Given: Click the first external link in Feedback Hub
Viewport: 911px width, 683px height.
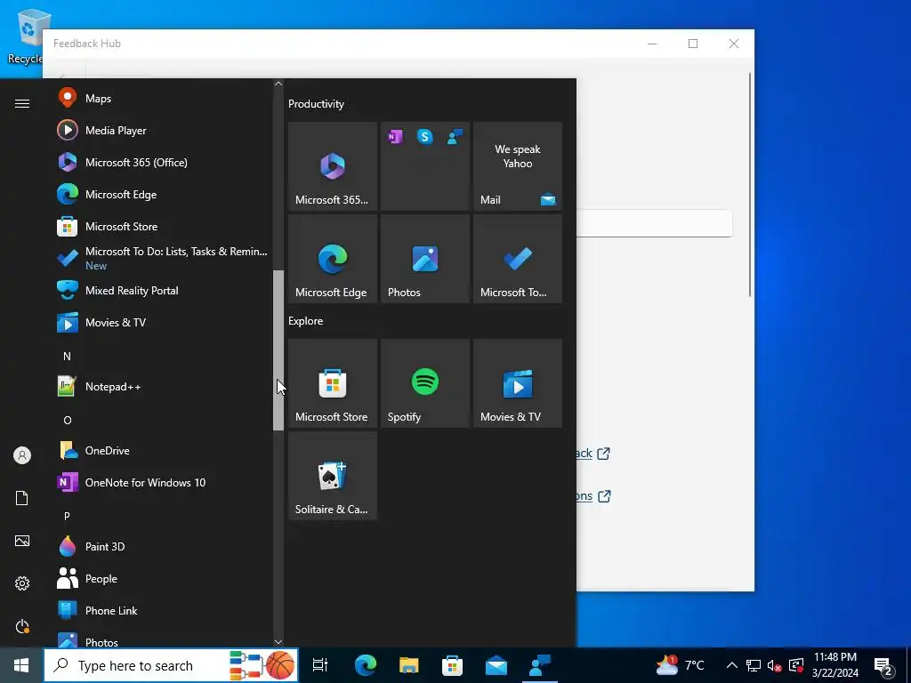Looking at the screenshot, I should (x=593, y=453).
